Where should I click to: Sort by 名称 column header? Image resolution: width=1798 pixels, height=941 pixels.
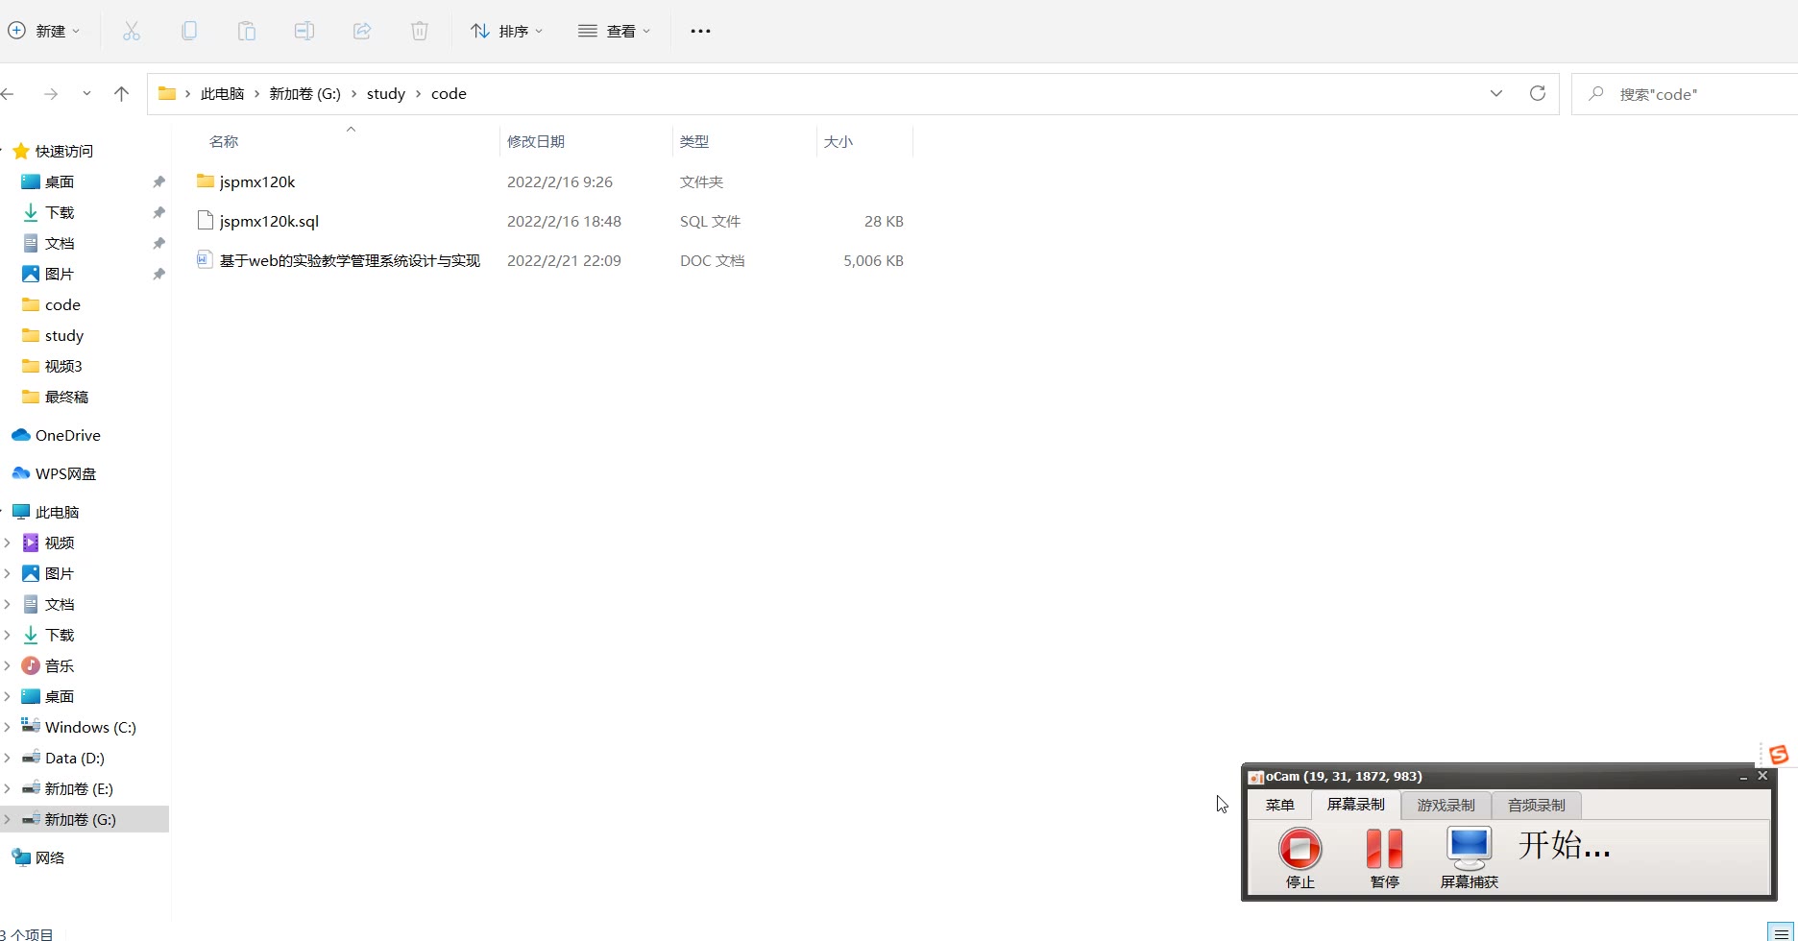(x=224, y=141)
